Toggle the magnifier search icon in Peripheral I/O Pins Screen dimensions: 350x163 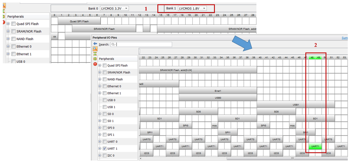(95, 49)
